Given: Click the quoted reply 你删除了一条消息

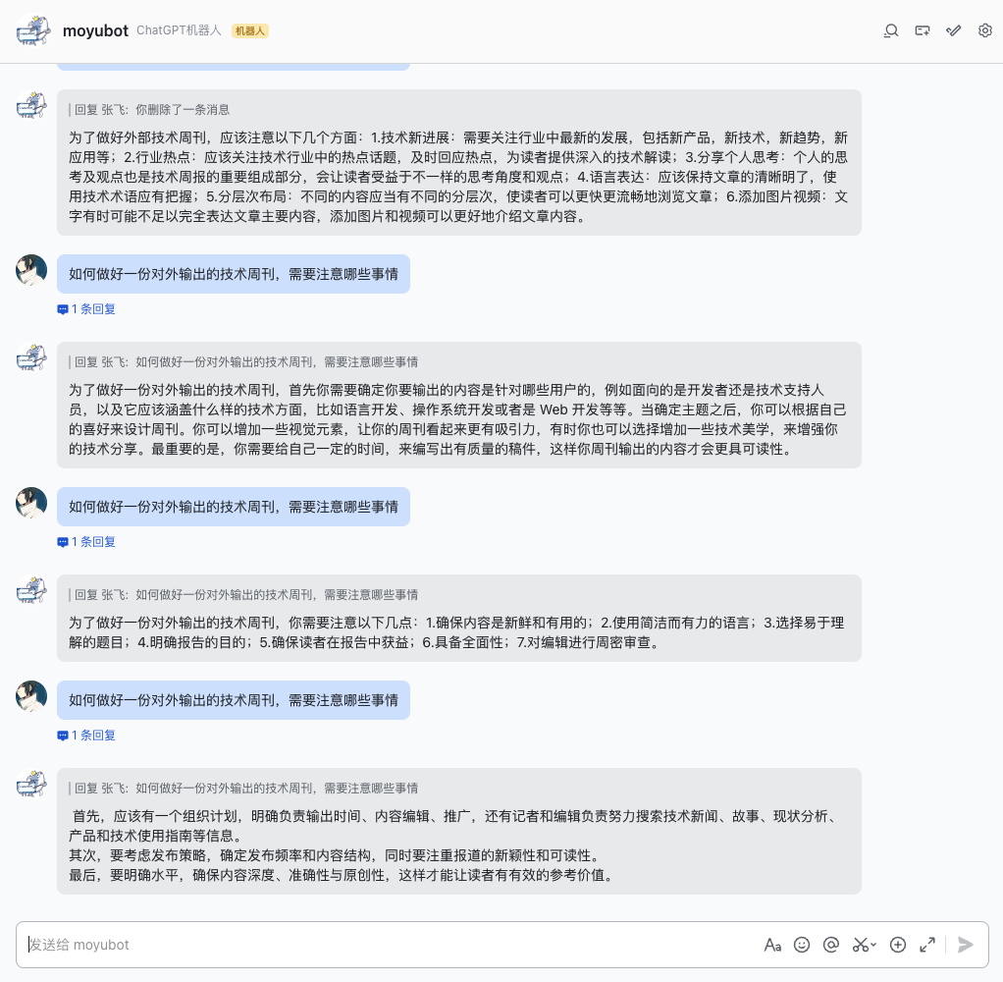Looking at the screenshot, I should tap(151, 109).
